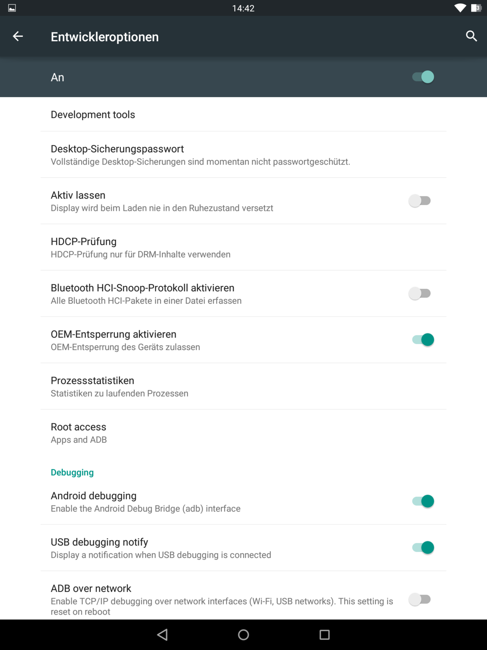
Task: Turn off the developer options master switch
Action: pos(423,77)
